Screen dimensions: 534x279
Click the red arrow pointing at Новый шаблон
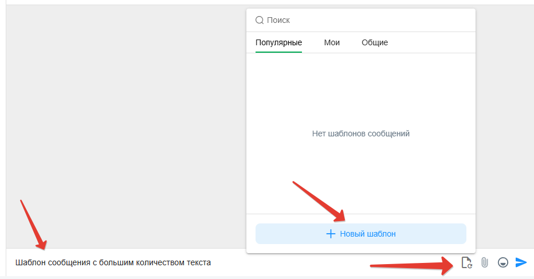point(319,201)
